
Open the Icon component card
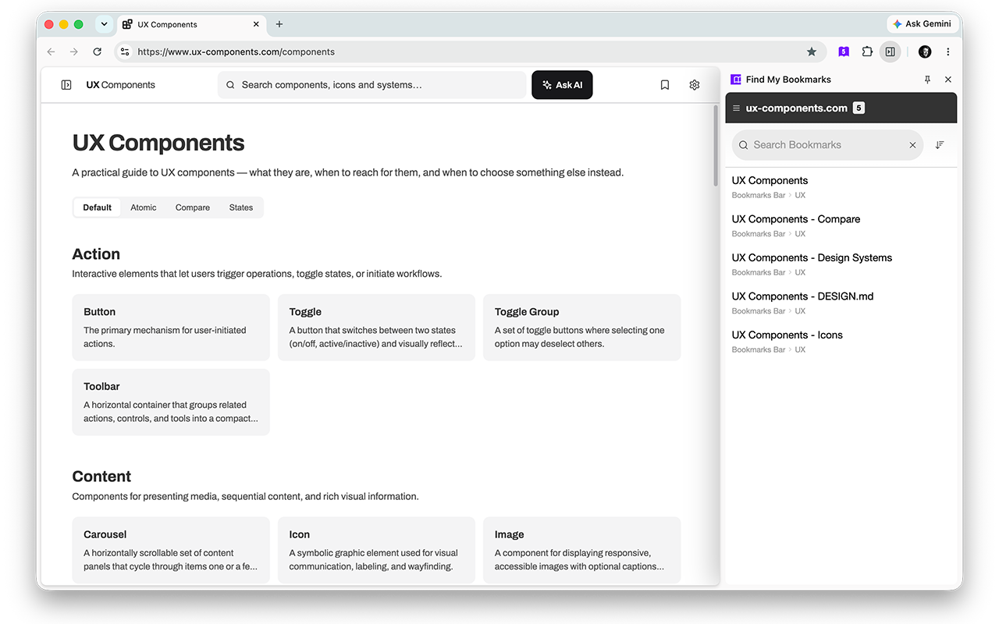[376, 550]
